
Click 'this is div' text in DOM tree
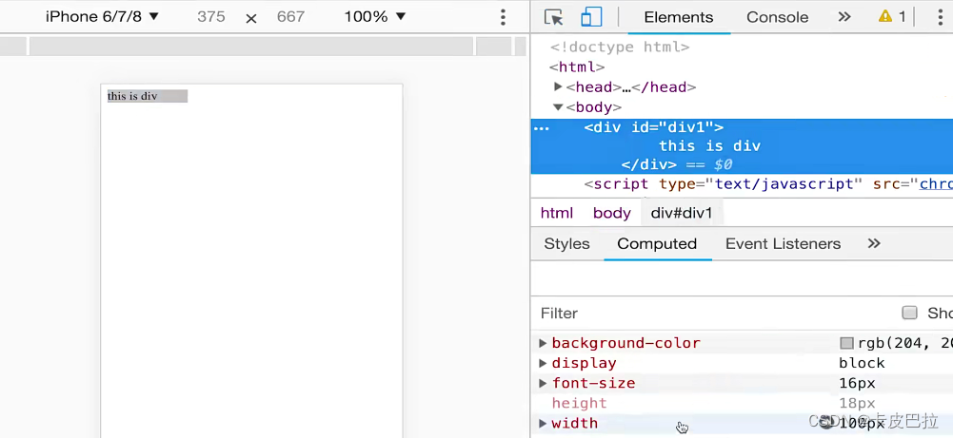tap(709, 146)
